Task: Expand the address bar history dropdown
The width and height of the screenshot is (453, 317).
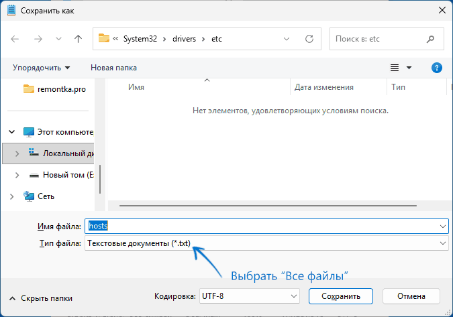Action: tap(287, 39)
